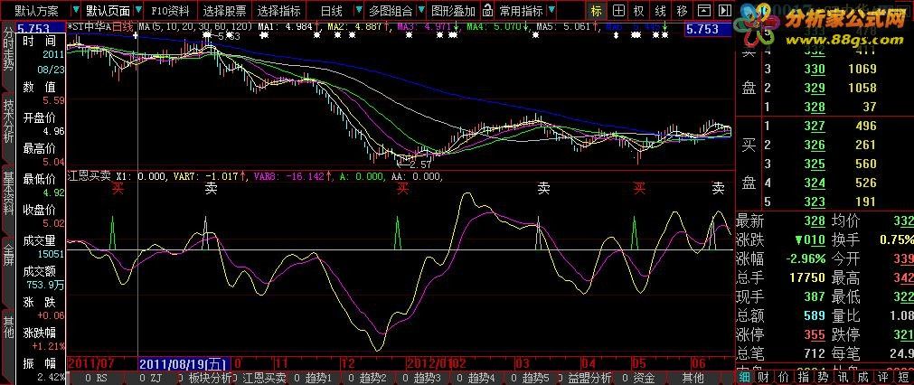Select the 讯 news tab in quote panel
The height and width of the screenshot is (385, 914).
tap(843, 378)
